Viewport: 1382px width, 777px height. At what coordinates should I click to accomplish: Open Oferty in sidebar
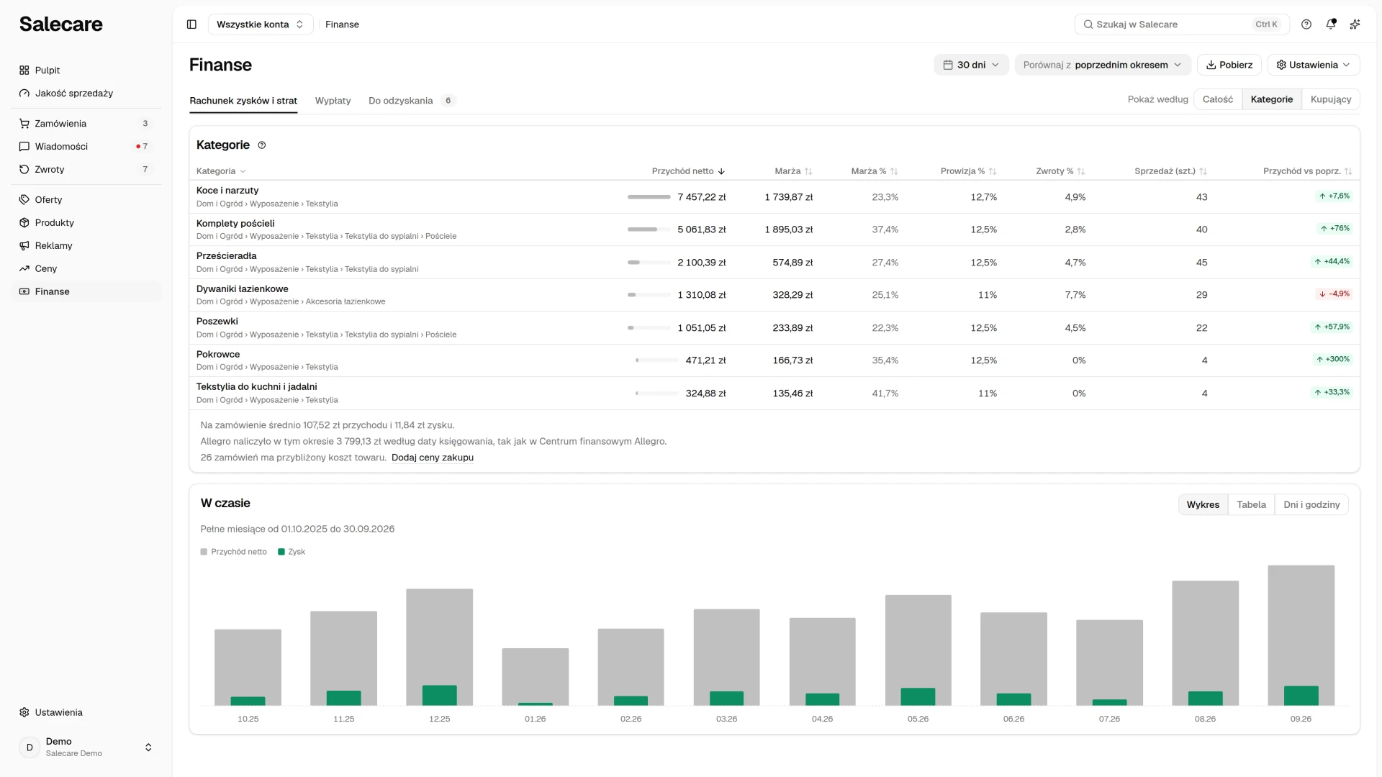click(x=86, y=200)
